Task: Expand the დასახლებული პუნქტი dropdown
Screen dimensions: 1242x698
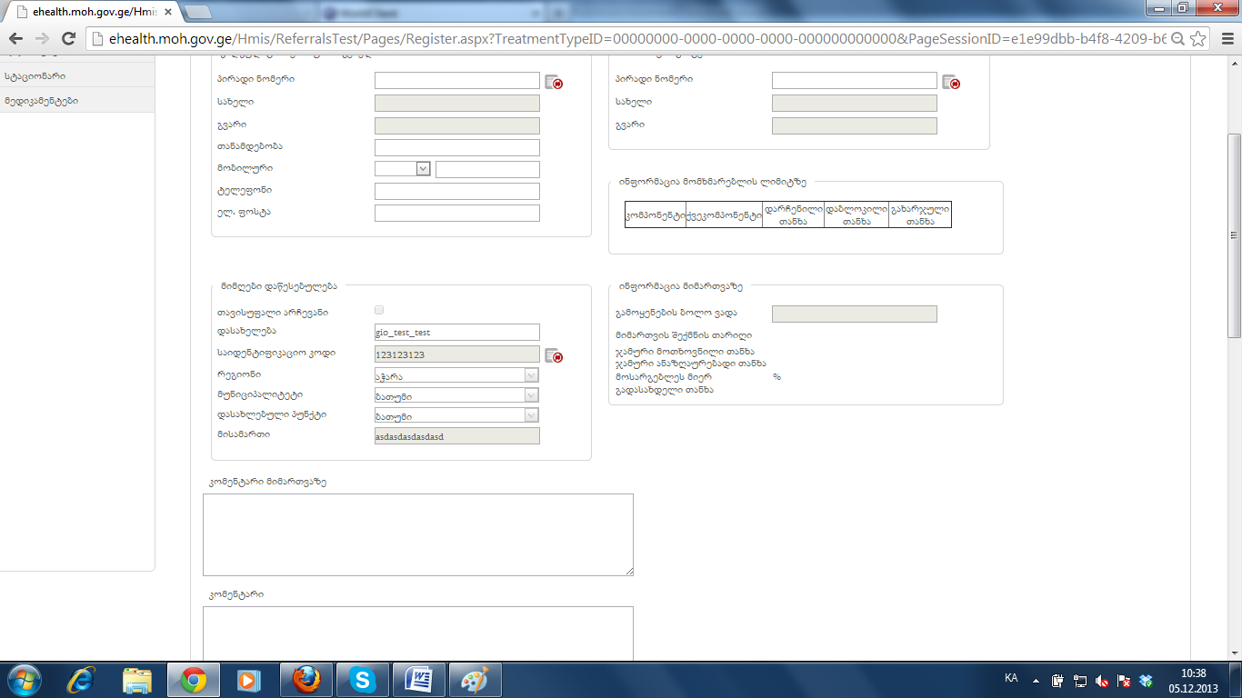Action: pos(531,415)
